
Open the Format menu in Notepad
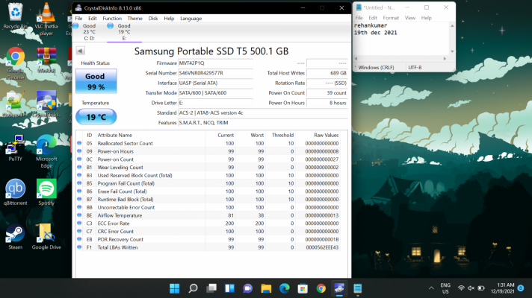[391, 18]
